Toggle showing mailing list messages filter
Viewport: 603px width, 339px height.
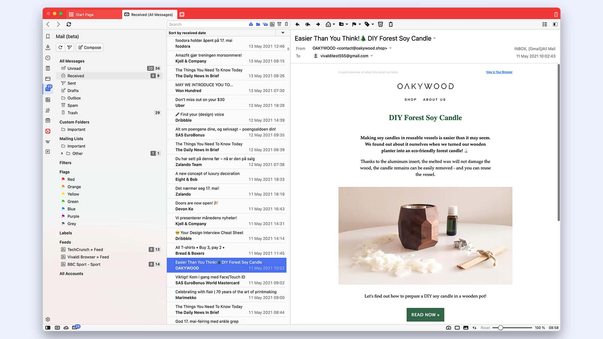[x=265, y=24]
